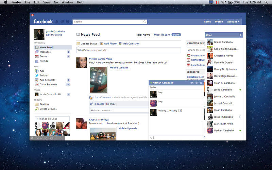Screen dimensions: 272x170
Task: Click reload icon in bottom toolbar
Action: pyautogui.click(x=46, y=138)
